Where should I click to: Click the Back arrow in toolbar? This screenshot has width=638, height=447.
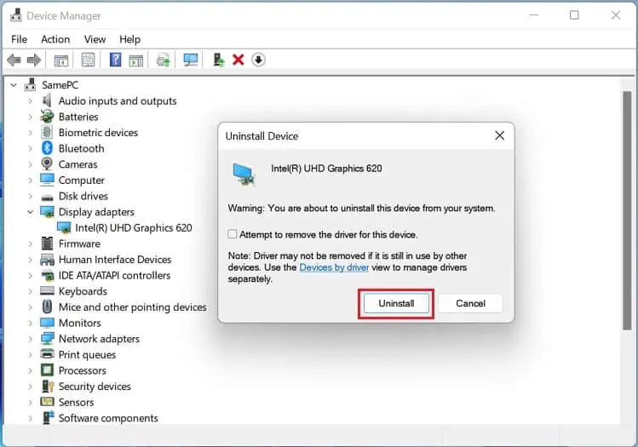tap(14, 60)
